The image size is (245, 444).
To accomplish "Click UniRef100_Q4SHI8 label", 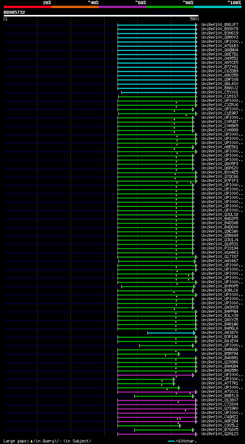I will 220,307.
